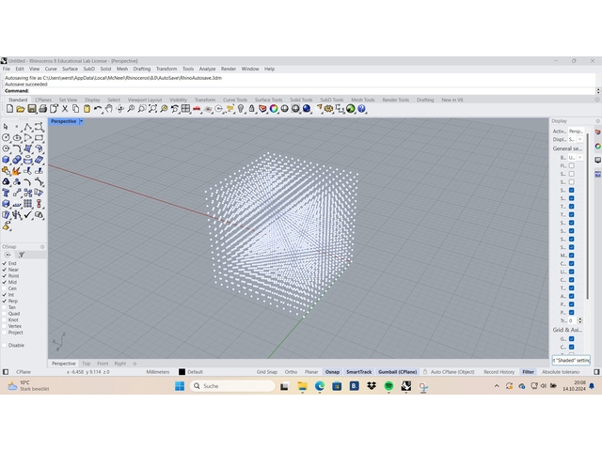Viewport: 602px width, 451px height.
Task: Click the padlock Lock icon
Action: (x=251, y=109)
